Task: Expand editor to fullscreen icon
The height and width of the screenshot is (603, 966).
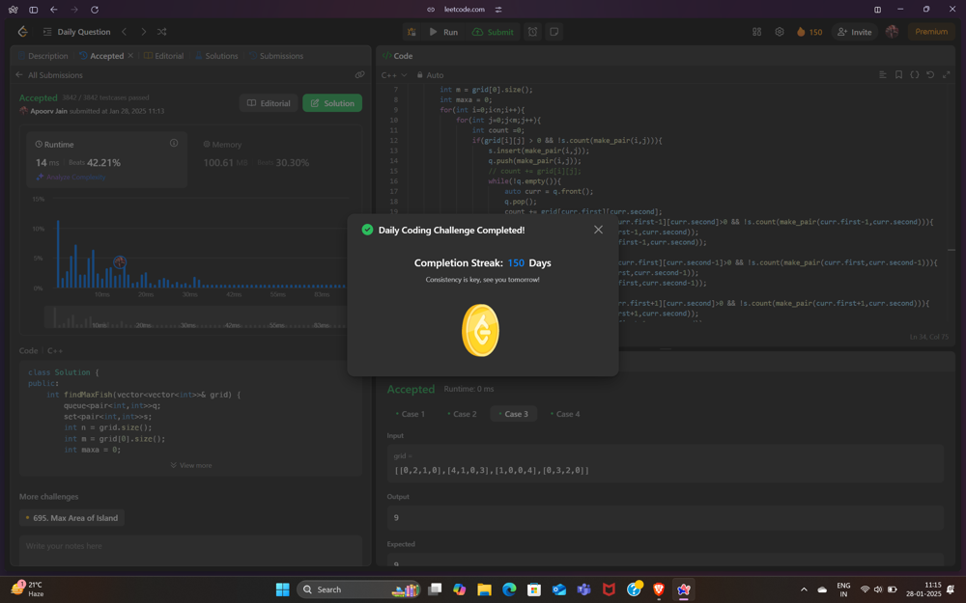Action: [947, 74]
